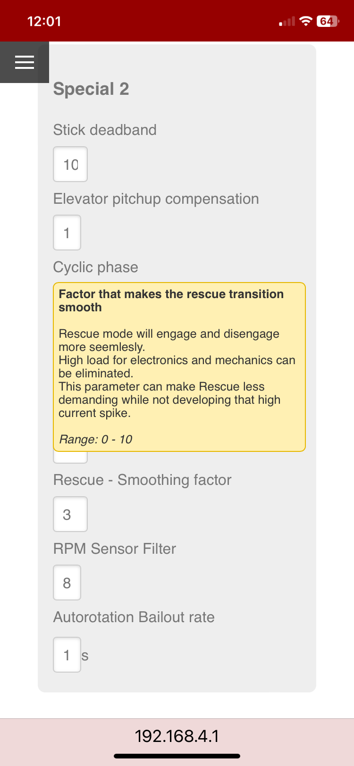Viewport: 354px width, 766px height.
Task: Tap the 192.168.4.1 address bar
Action: [177, 736]
